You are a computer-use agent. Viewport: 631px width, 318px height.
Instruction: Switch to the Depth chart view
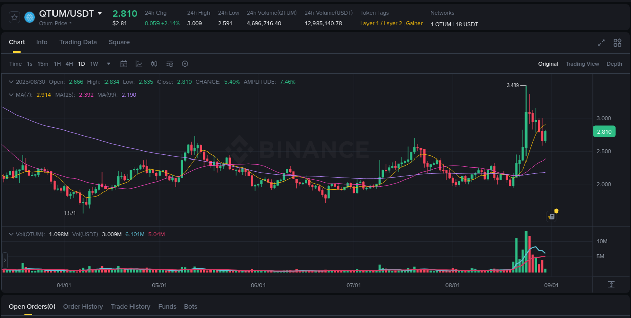[614, 64]
